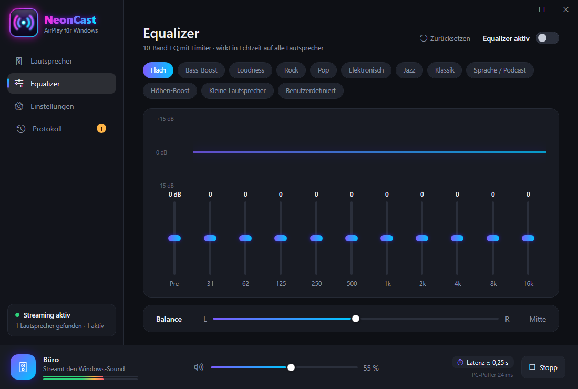Click the latency timer icon
Viewport: 578px width, 389px height.
pyautogui.click(x=460, y=362)
